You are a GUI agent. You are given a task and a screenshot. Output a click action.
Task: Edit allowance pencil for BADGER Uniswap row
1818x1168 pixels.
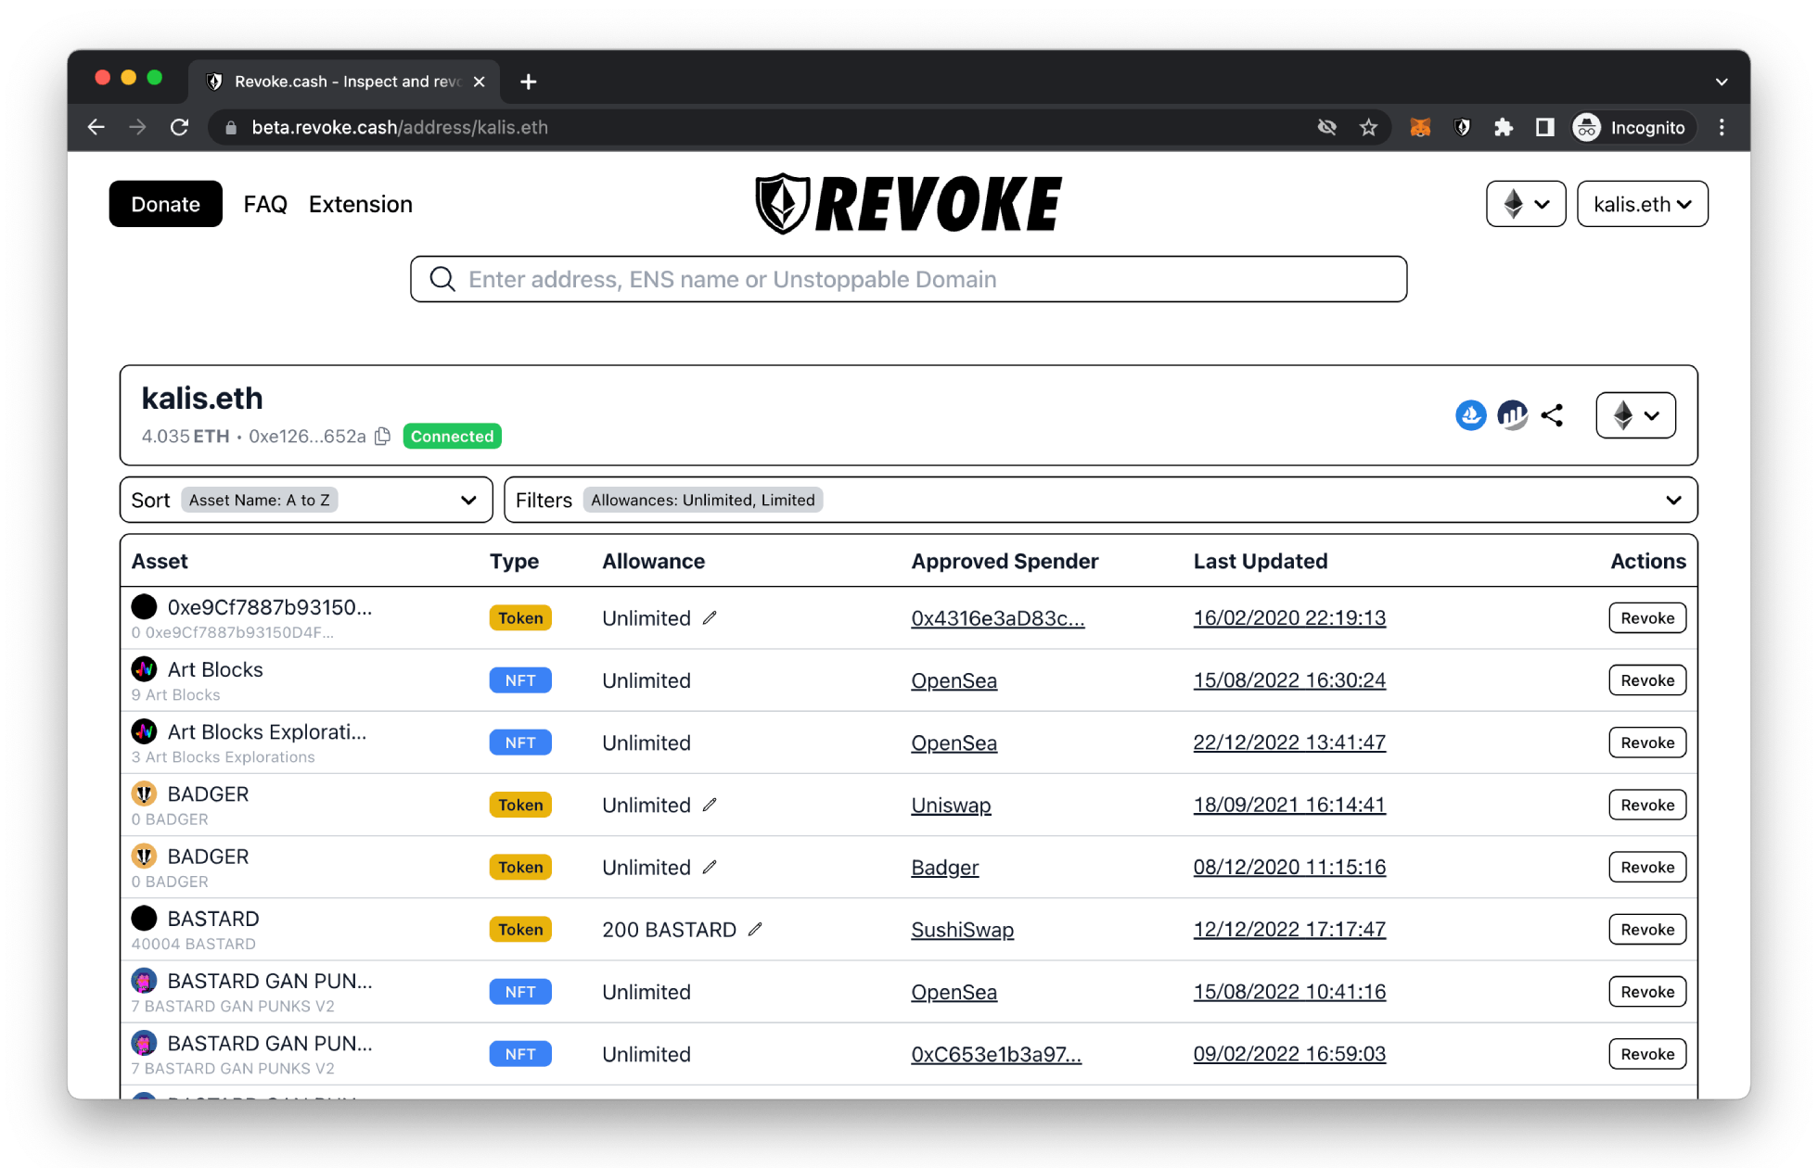[x=710, y=805]
